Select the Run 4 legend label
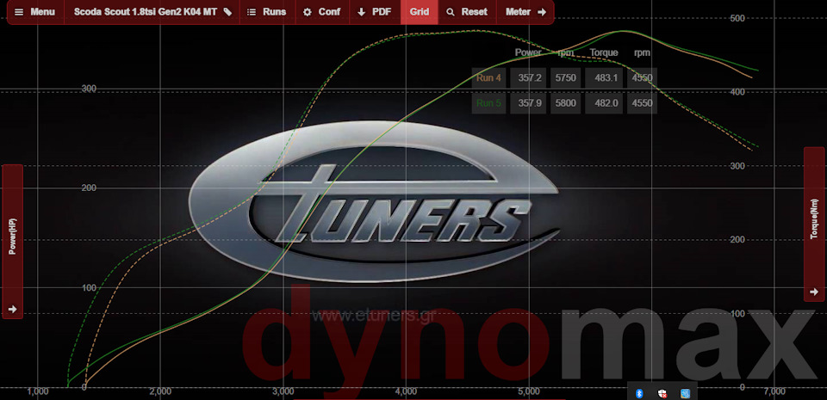The image size is (827, 400). pos(489,78)
